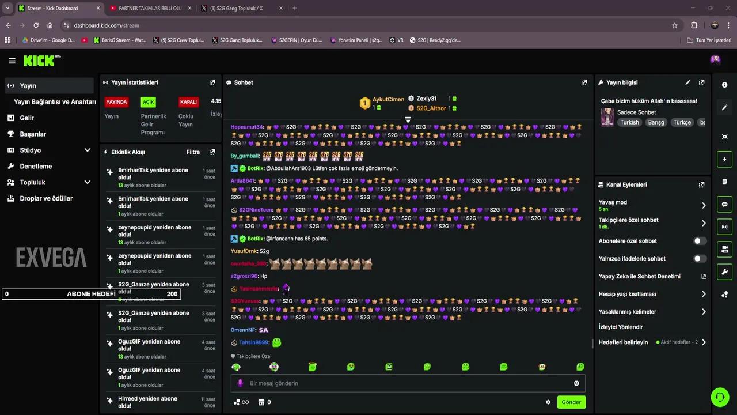The height and width of the screenshot is (415, 737).
Task: Toggle the lightning bolt widget in right sidebar
Action: (x=724, y=159)
